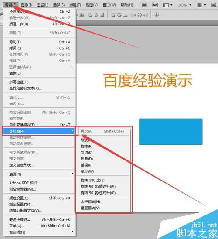Choose 填充(L)... menu entry
Viewport: 218px width, 239px height.
point(40,97)
